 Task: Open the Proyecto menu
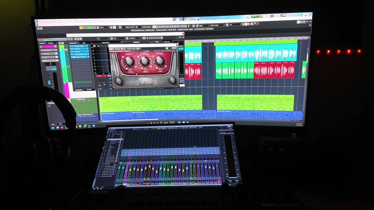point(54,21)
